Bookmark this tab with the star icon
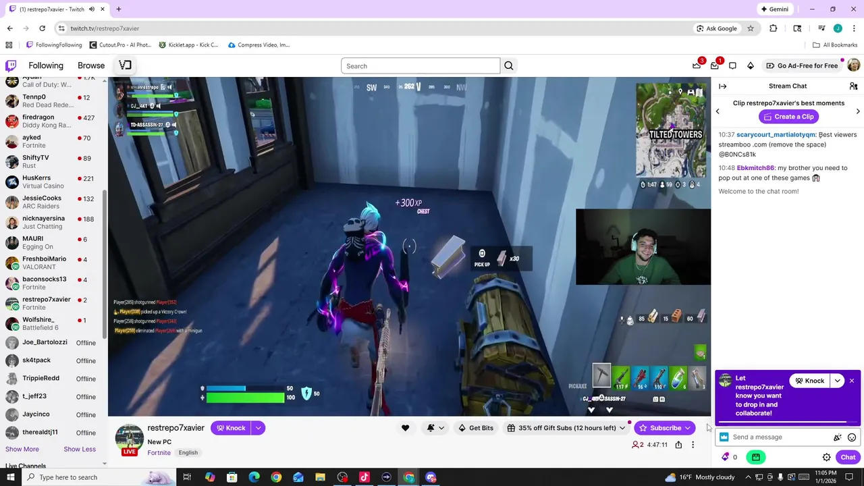 (x=750, y=28)
